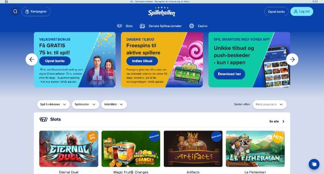Open the search magnifier icon
This screenshot has width=324, height=174.
[x=15, y=11]
